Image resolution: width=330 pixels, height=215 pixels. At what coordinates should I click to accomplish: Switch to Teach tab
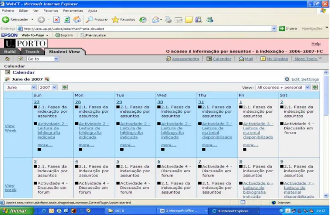pos(32,51)
